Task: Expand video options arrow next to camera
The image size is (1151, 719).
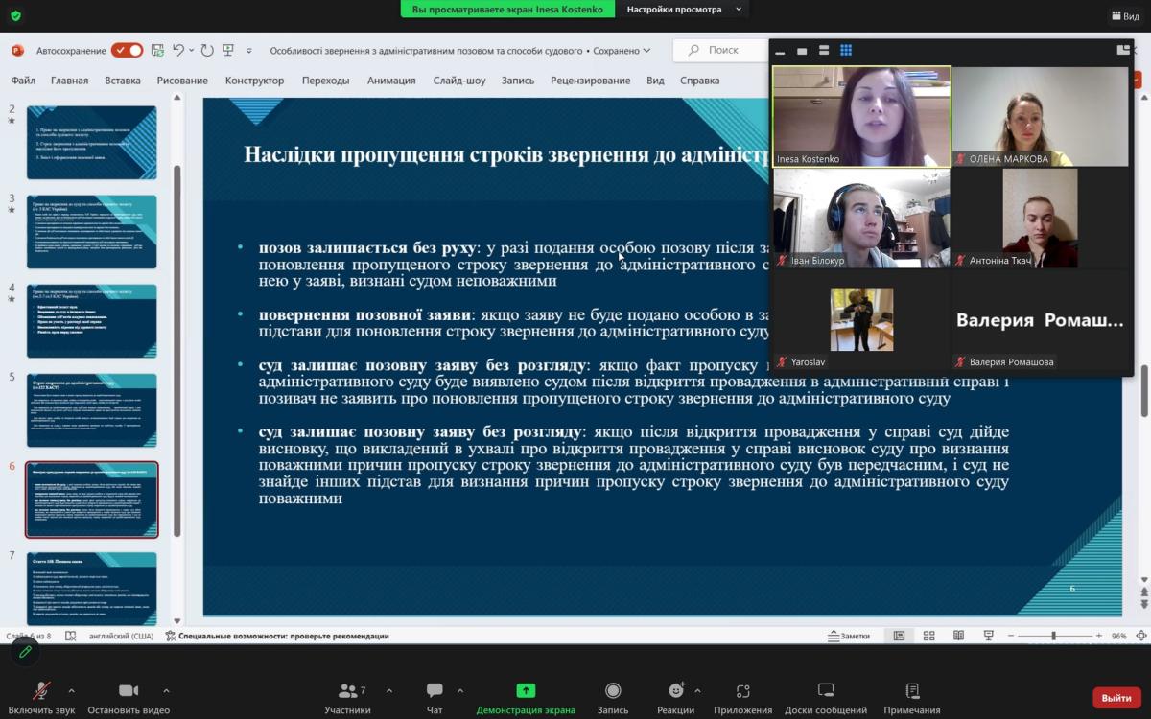Action: (166, 690)
